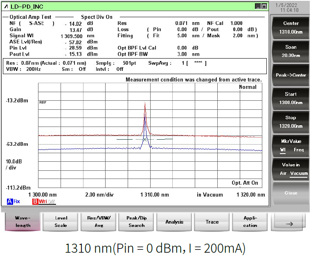Click the Res 0.071 nm value
311x258 pixels.
(187, 23)
